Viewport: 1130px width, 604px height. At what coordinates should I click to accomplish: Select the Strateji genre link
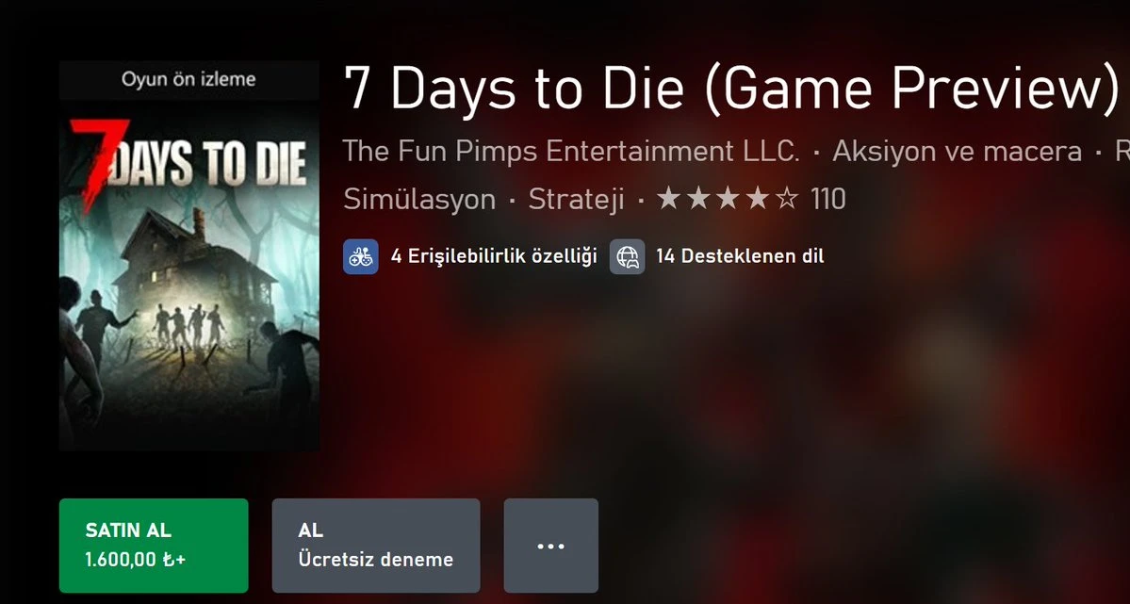coord(576,200)
